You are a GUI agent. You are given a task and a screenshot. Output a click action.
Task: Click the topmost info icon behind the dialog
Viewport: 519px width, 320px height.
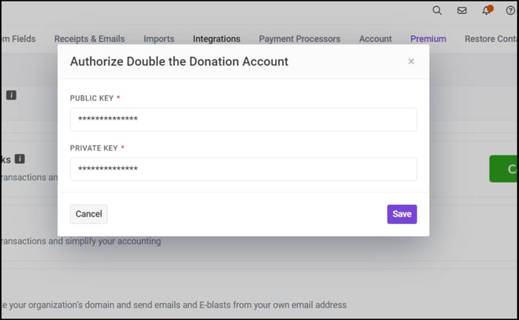pos(12,95)
